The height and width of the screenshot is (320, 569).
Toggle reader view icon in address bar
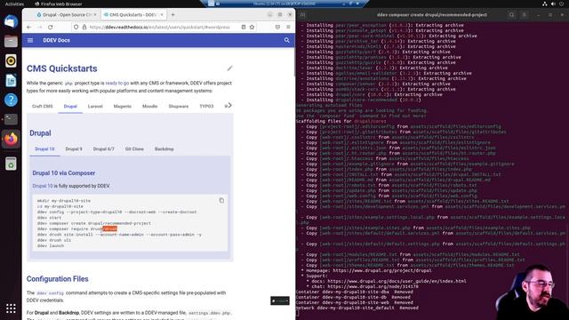[x=244, y=28]
